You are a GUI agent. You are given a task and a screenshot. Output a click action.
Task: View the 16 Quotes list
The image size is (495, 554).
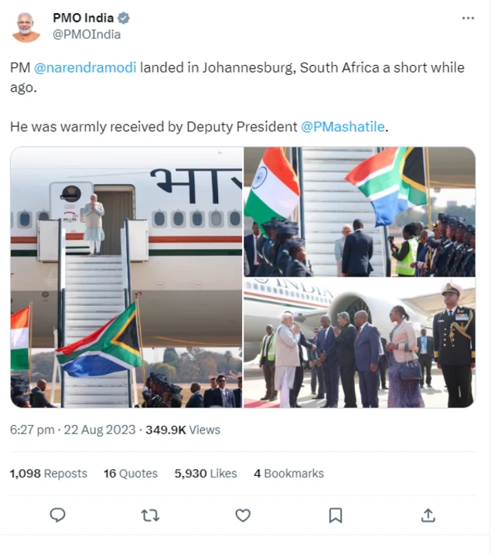pyautogui.click(x=130, y=474)
